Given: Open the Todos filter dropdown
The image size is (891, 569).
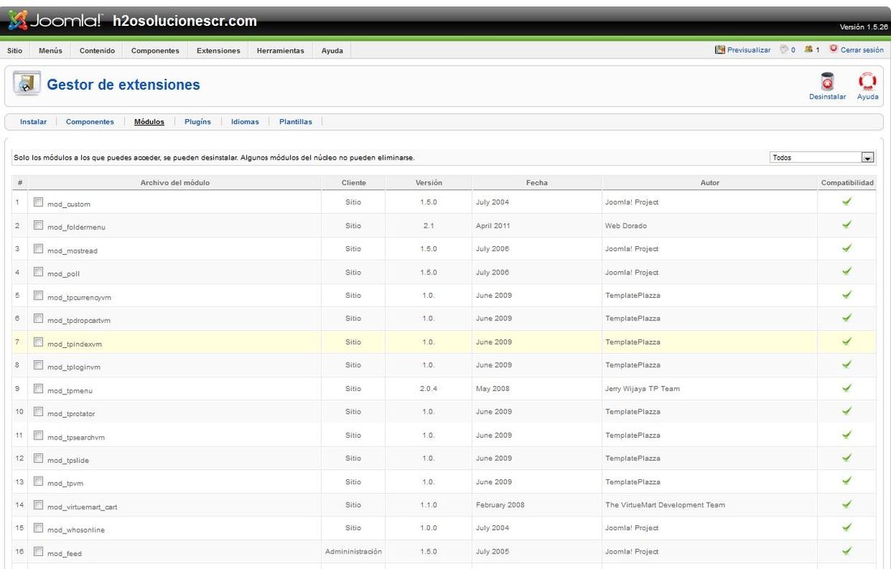Looking at the screenshot, I should (821, 157).
